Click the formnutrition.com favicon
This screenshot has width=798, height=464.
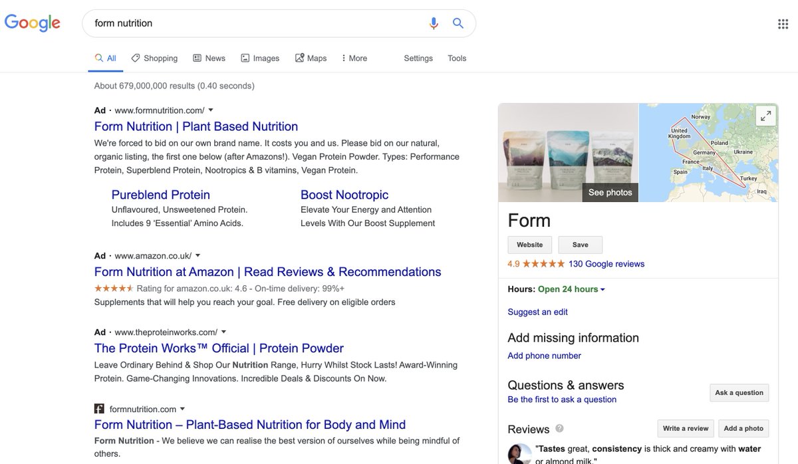click(x=99, y=409)
